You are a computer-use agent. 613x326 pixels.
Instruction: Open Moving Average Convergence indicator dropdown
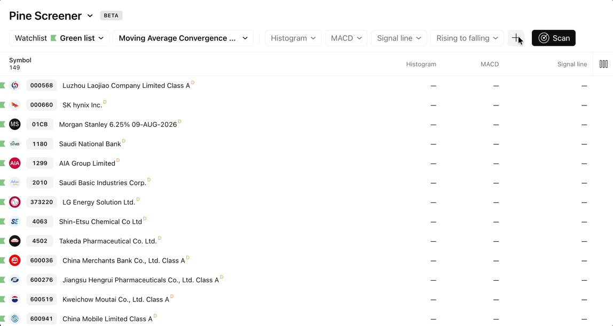click(183, 38)
